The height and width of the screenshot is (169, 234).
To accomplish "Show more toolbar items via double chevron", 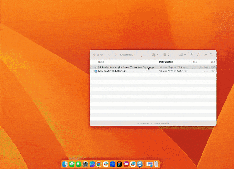I will 206,55.
